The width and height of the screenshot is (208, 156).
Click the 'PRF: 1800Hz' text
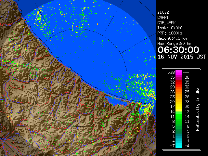point(170,33)
